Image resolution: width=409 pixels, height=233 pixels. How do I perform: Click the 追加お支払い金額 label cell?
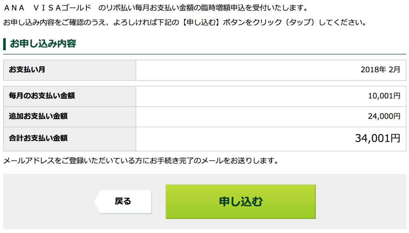[69, 117]
